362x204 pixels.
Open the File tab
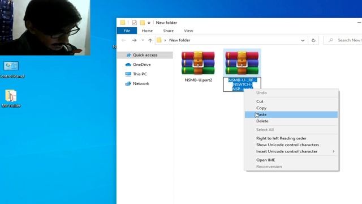pos(127,31)
